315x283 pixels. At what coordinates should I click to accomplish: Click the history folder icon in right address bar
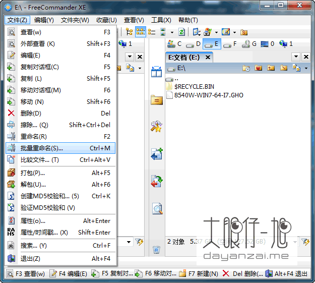pos(246,68)
